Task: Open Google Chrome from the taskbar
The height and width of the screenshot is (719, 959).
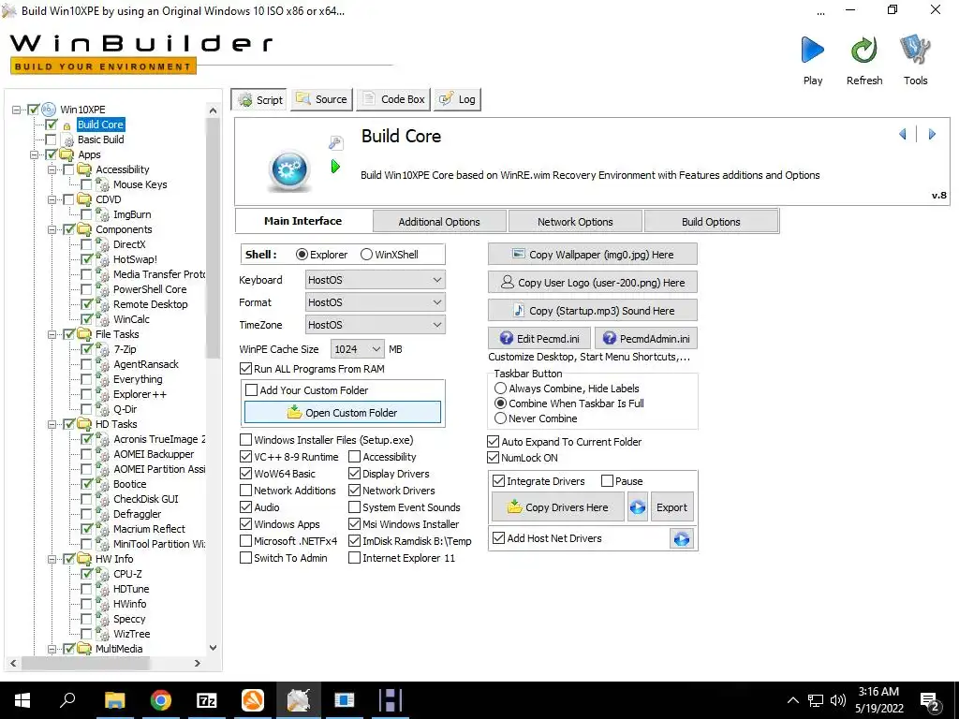Action: coord(161,700)
